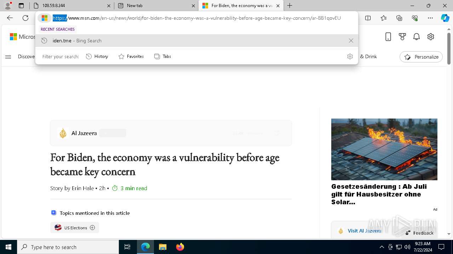Switch to the New tab tab
Screen dimensions: 453x254
pos(156,6)
